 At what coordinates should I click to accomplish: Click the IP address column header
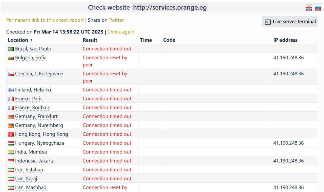click(x=285, y=40)
